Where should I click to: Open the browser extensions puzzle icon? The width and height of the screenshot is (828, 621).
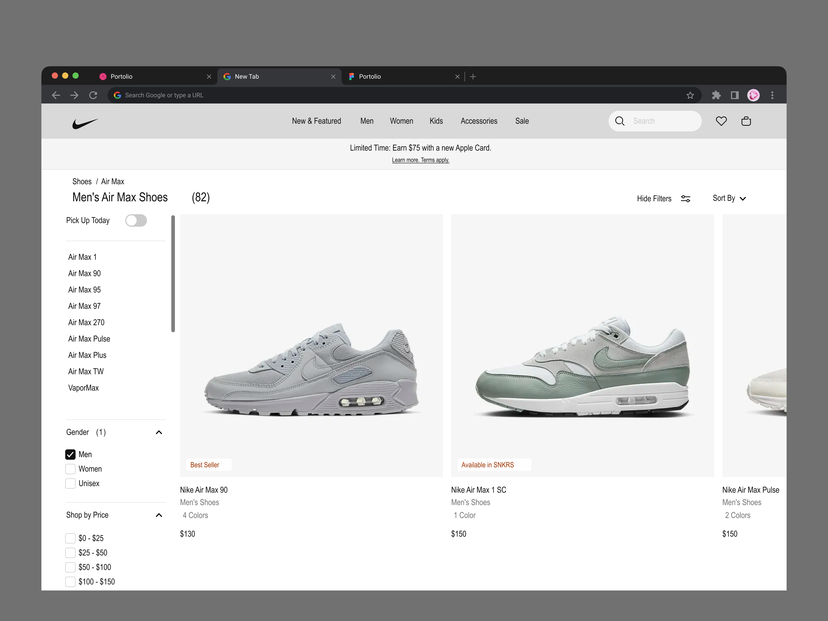(716, 95)
